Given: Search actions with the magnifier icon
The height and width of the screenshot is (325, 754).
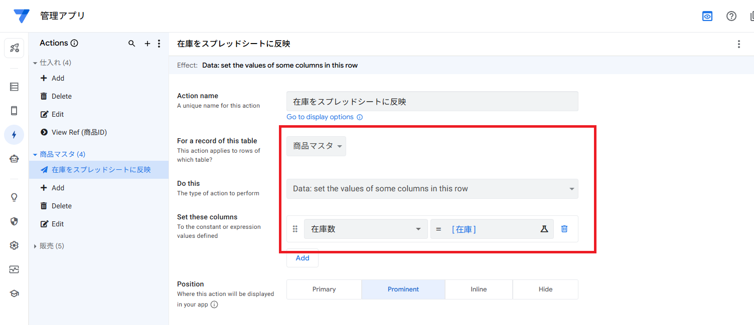Looking at the screenshot, I should tap(132, 44).
